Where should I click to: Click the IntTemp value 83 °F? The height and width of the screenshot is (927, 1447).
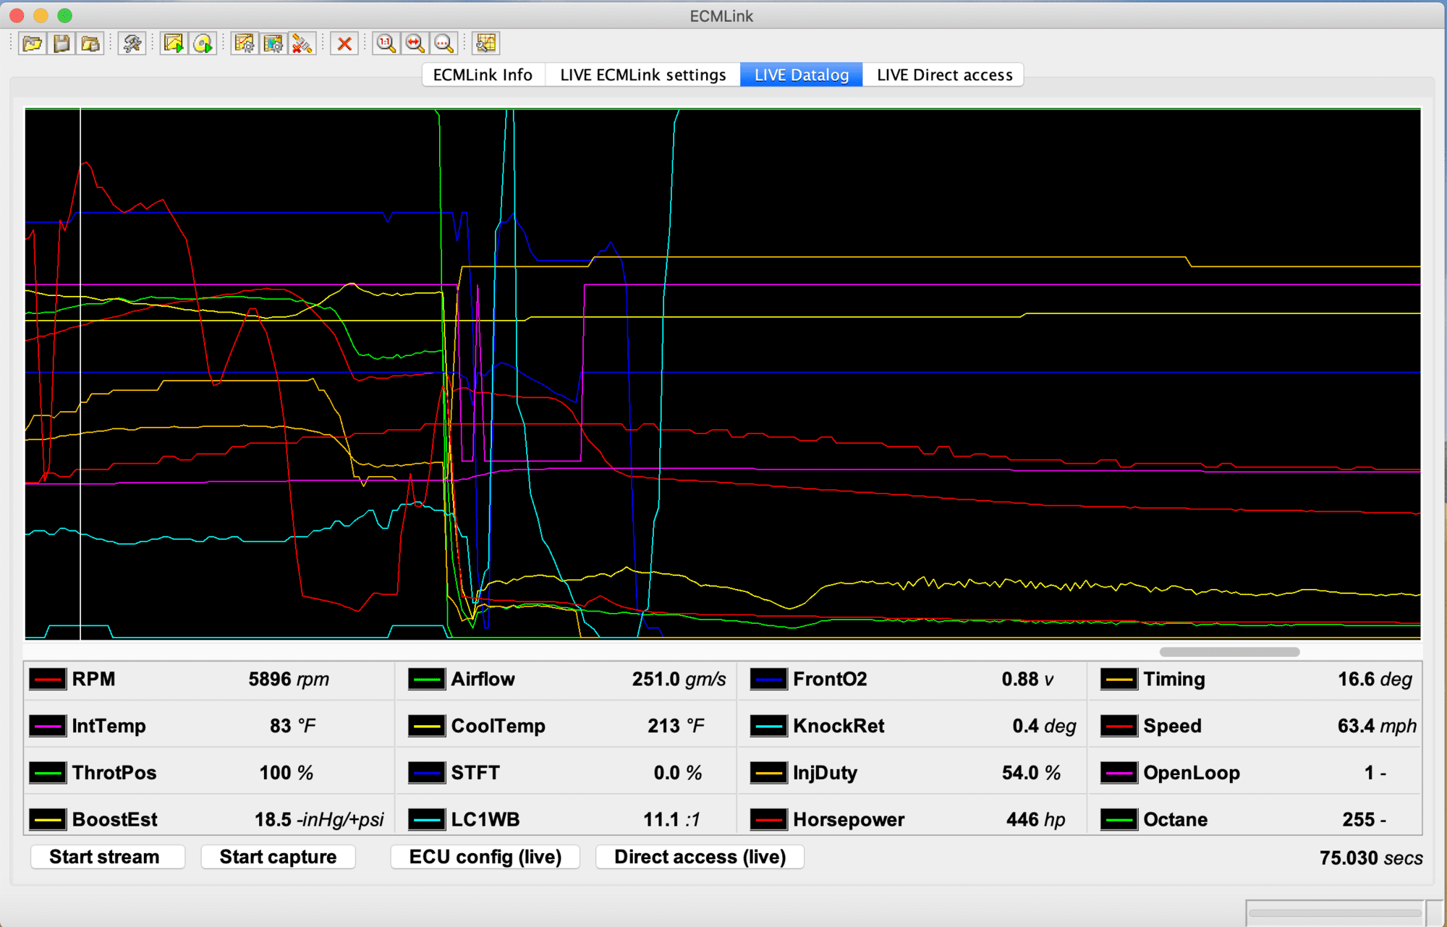pos(292,726)
